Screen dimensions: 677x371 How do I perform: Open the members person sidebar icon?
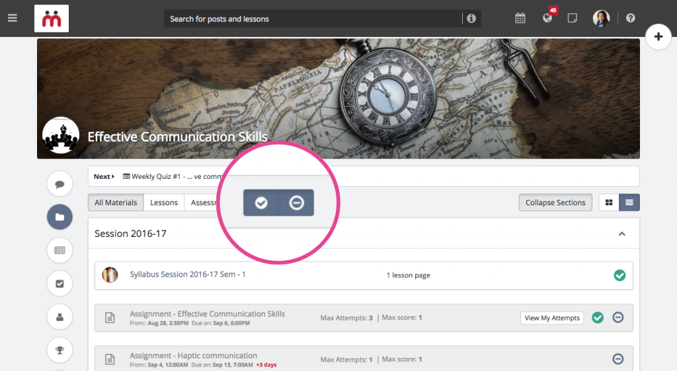point(60,317)
